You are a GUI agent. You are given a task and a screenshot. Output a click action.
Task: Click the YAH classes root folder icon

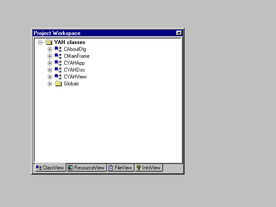[x=49, y=42]
